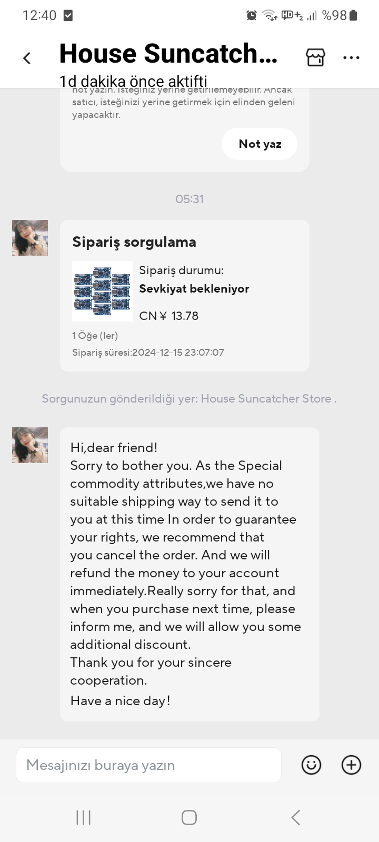Tap the House Suncatch... chat title
This screenshot has width=379, height=842.
(168, 54)
